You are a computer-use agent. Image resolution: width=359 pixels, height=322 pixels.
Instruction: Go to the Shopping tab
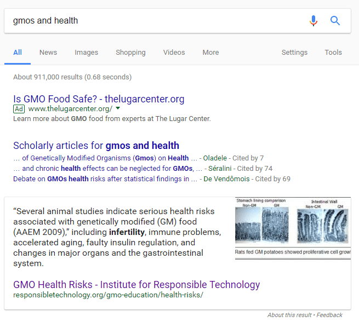tap(130, 53)
